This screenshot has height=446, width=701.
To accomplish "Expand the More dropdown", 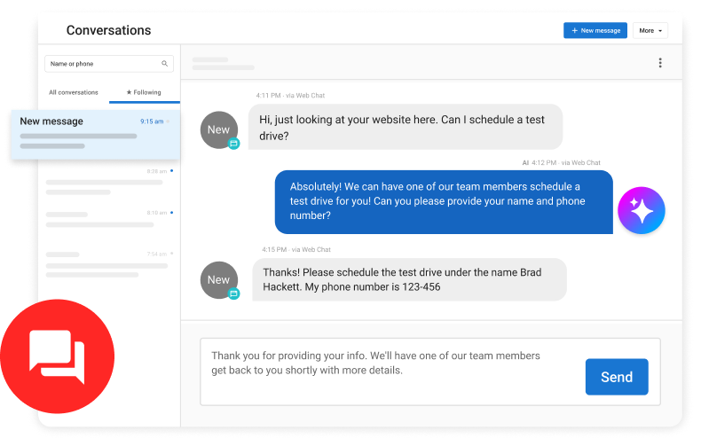I will pos(650,30).
